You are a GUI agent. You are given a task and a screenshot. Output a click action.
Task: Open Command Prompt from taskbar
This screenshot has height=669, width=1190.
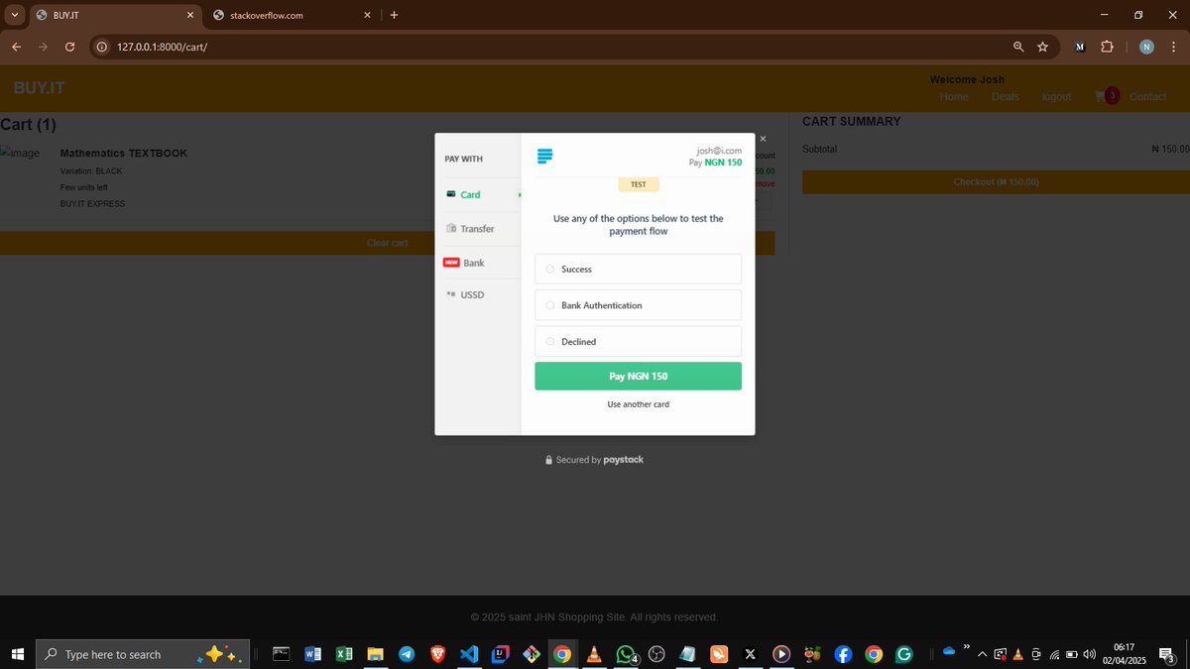point(282,654)
